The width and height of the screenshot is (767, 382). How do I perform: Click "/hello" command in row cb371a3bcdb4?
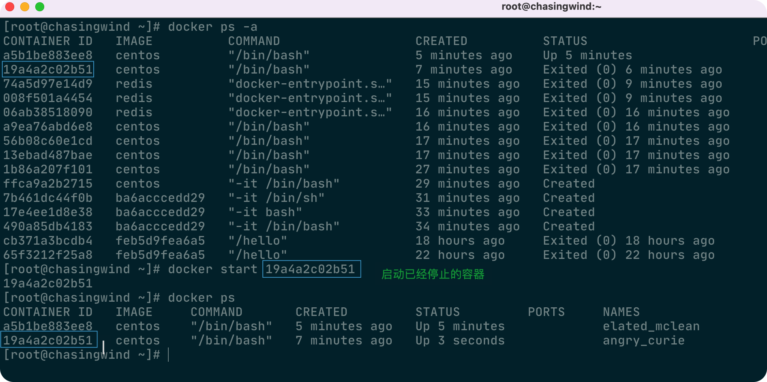[x=258, y=241]
